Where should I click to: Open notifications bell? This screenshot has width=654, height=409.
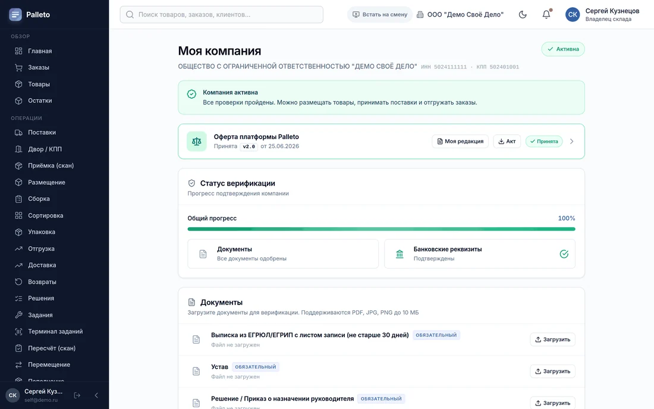[x=546, y=15]
